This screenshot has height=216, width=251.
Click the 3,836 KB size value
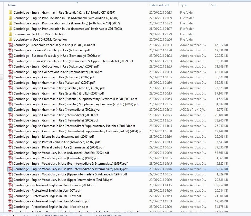[222, 61]
